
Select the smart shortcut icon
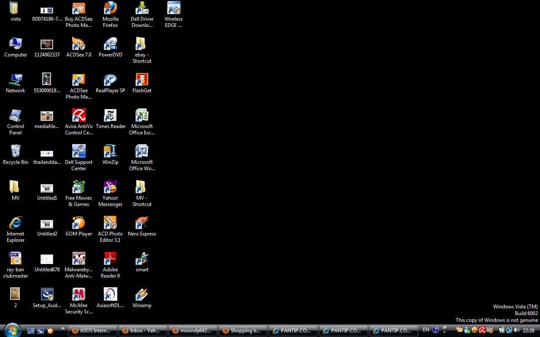point(142,262)
